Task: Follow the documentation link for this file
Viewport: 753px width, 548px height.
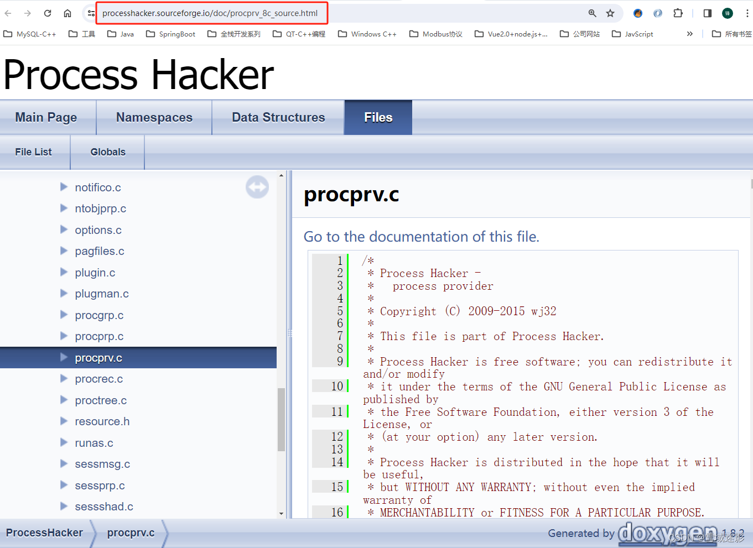Action: point(422,237)
